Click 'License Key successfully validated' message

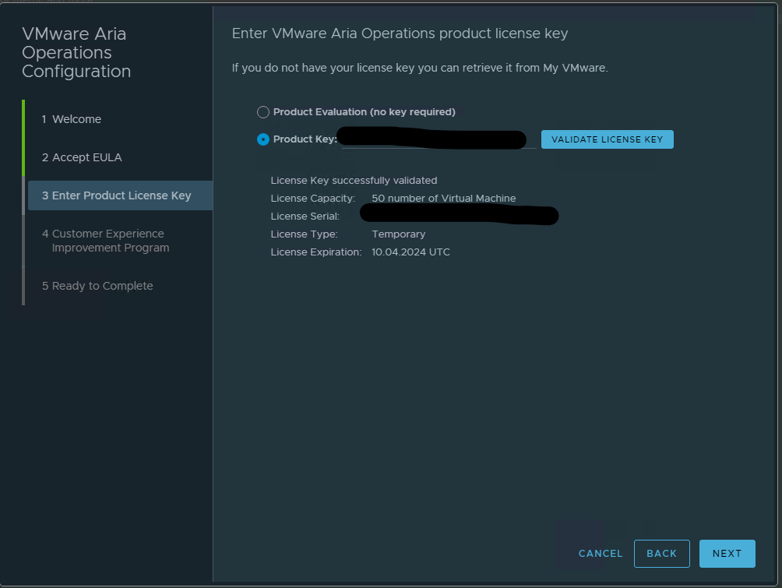[x=354, y=181]
